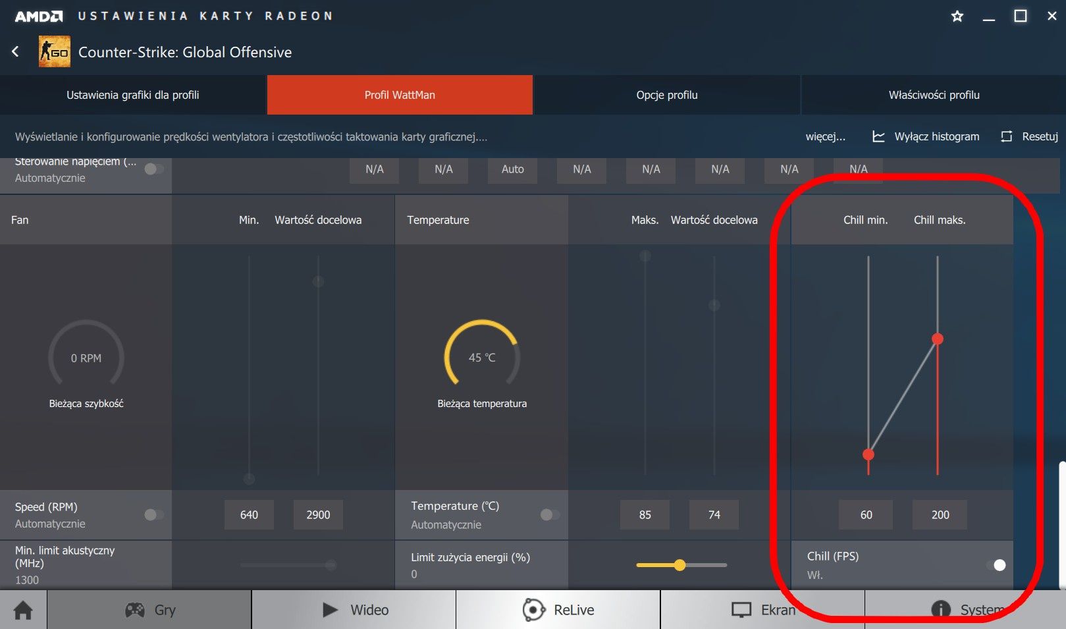The width and height of the screenshot is (1066, 629).
Task: Switch to Ustawienia grafiki dla profili tab
Action: click(x=133, y=95)
